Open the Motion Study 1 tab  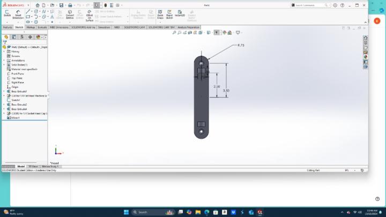(x=50, y=167)
